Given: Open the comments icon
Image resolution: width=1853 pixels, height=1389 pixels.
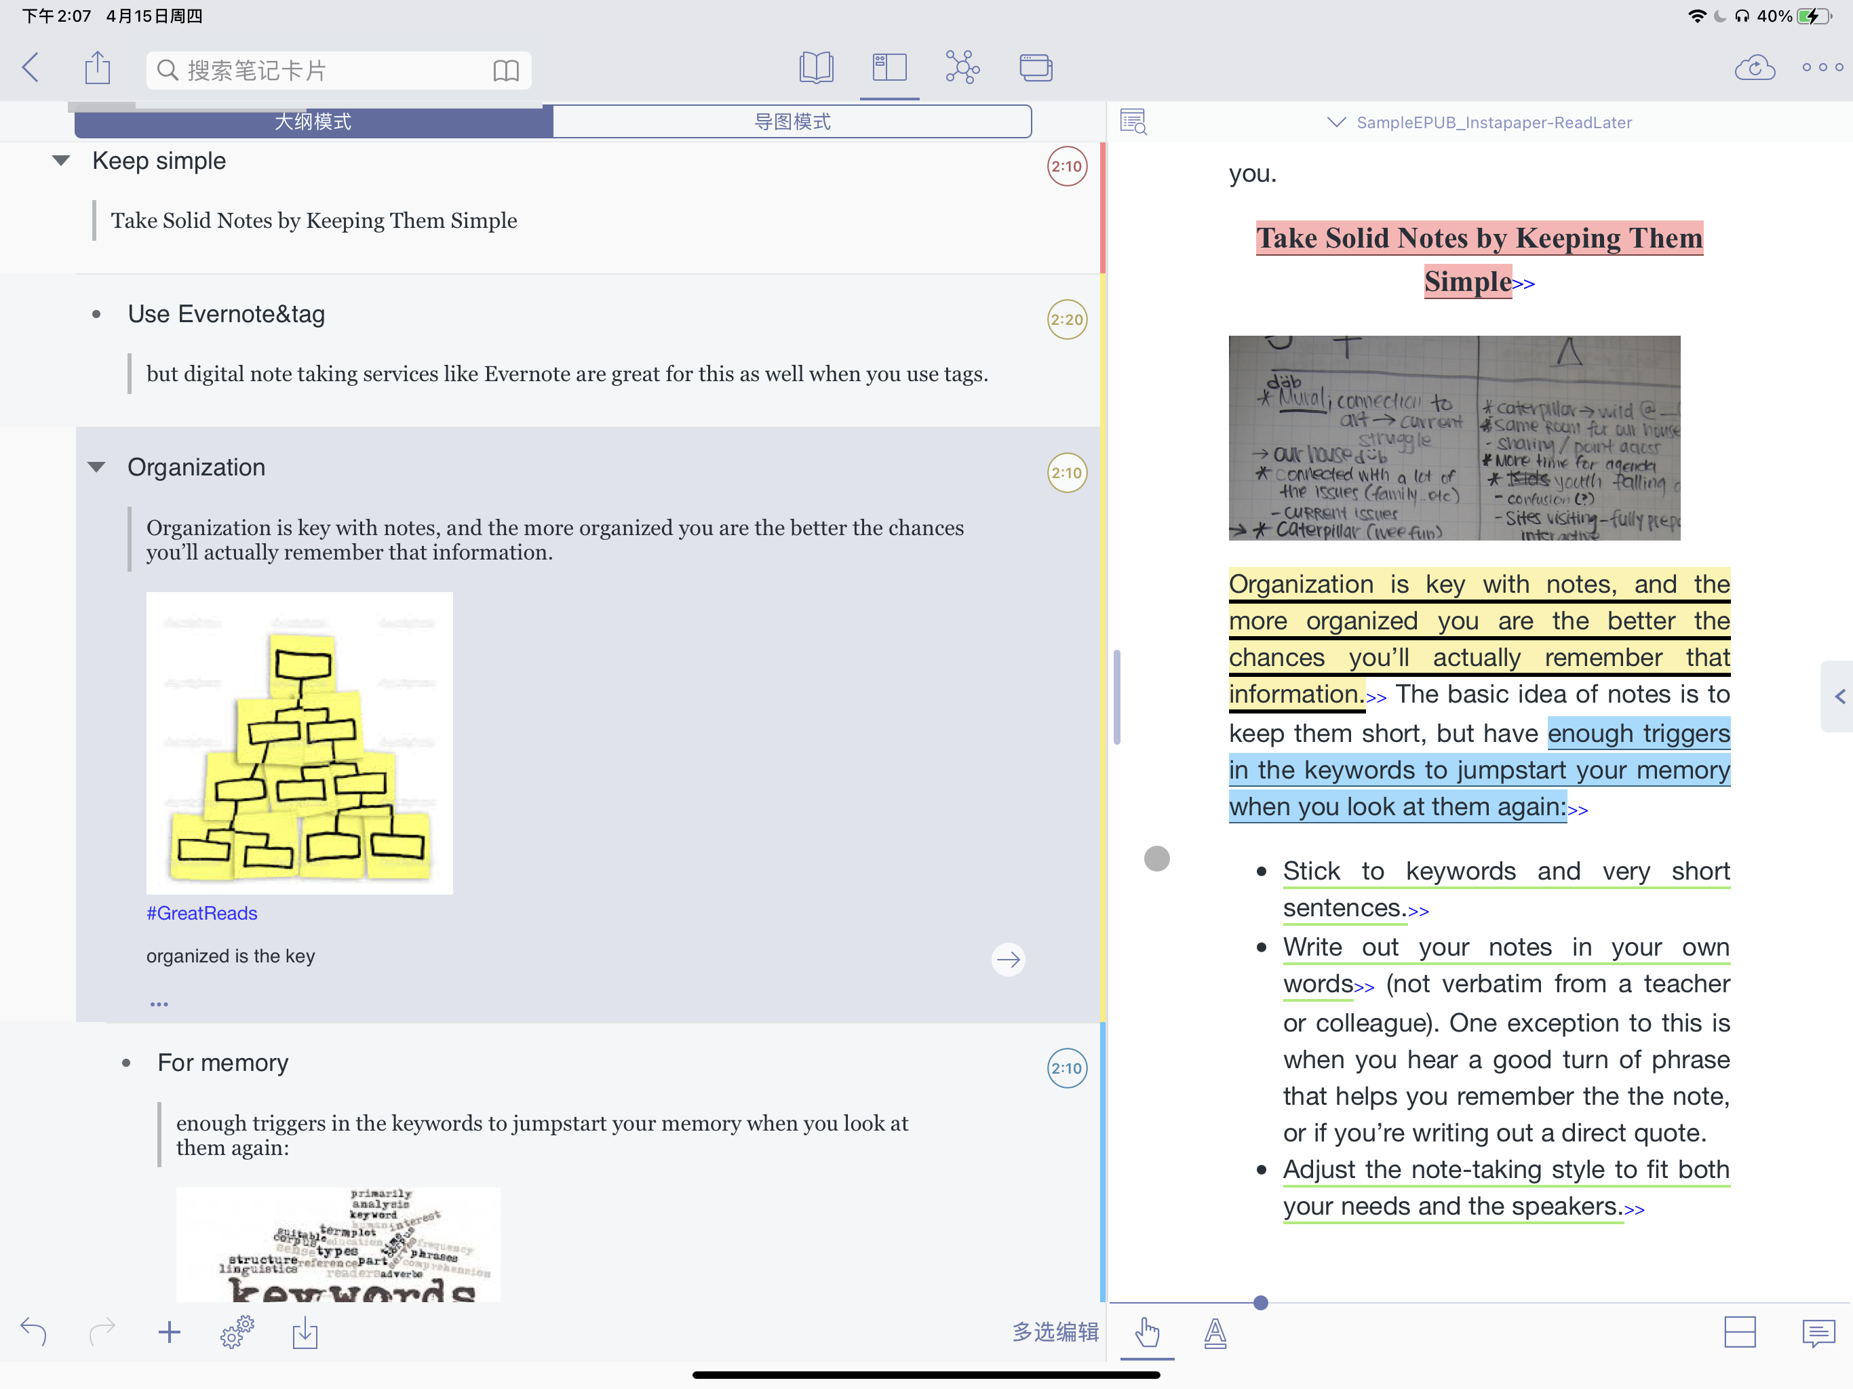Looking at the screenshot, I should click(1818, 1332).
